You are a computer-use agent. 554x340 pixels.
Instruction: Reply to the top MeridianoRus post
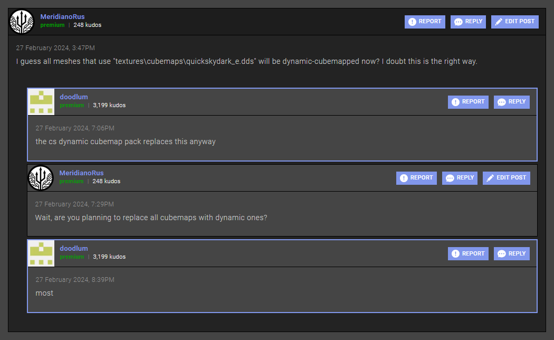pos(468,22)
